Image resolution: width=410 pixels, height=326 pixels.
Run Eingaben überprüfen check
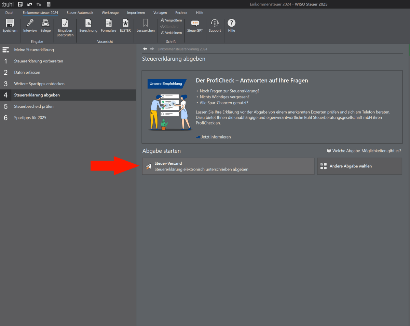[x=65, y=28]
